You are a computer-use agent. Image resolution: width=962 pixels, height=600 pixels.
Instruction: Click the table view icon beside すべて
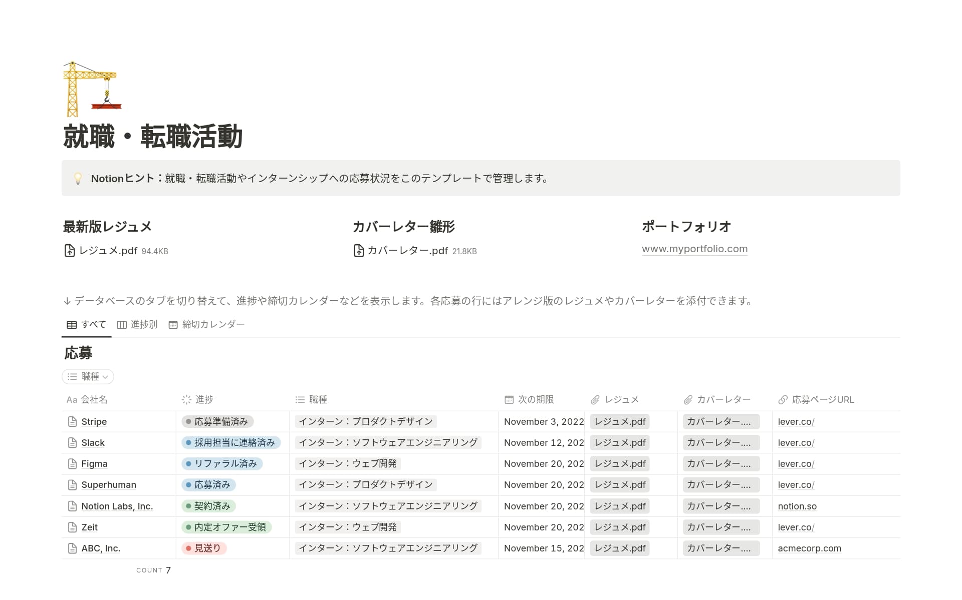tap(72, 324)
